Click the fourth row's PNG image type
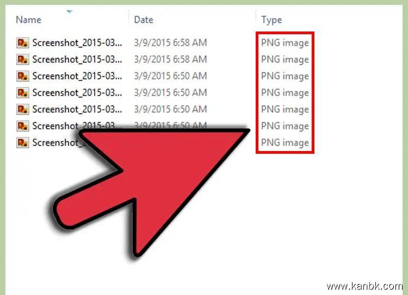The image size is (408, 295). pyautogui.click(x=285, y=93)
